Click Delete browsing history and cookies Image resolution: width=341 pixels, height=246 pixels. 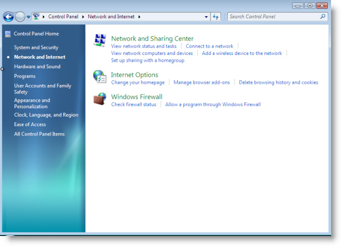(278, 82)
